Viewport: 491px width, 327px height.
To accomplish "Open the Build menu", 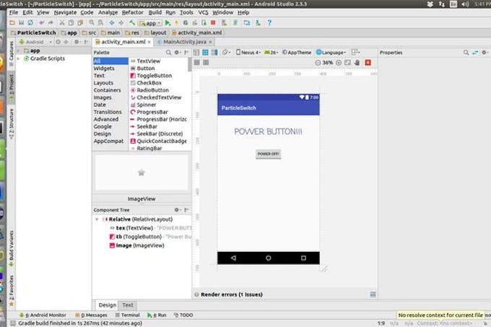I will [155, 12].
